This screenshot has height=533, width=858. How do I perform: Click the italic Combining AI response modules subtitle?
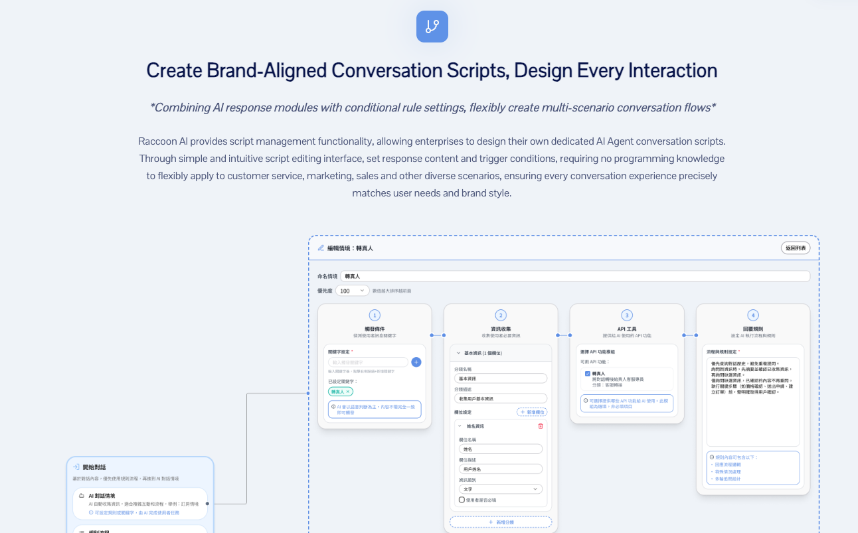(x=432, y=108)
